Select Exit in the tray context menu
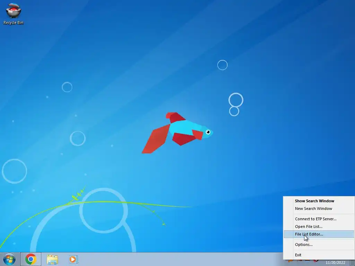 319,255
